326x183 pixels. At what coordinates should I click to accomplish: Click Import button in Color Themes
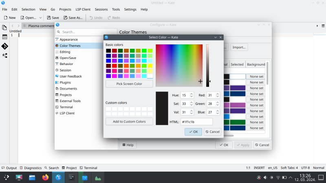click(x=239, y=47)
